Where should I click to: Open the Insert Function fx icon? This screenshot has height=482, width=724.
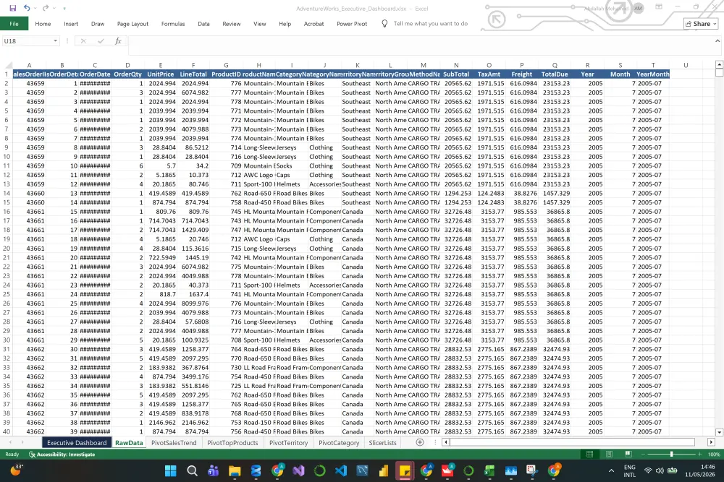tap(118, 41)
